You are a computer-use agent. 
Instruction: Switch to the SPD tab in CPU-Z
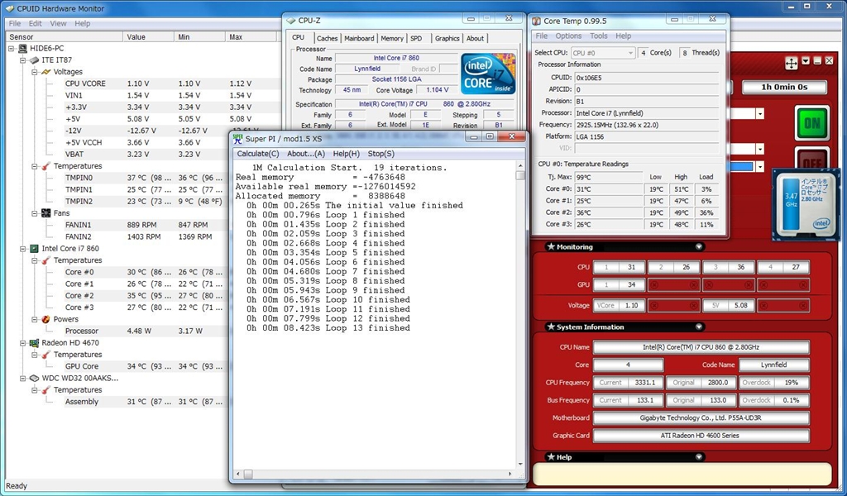tap(416, 38)
